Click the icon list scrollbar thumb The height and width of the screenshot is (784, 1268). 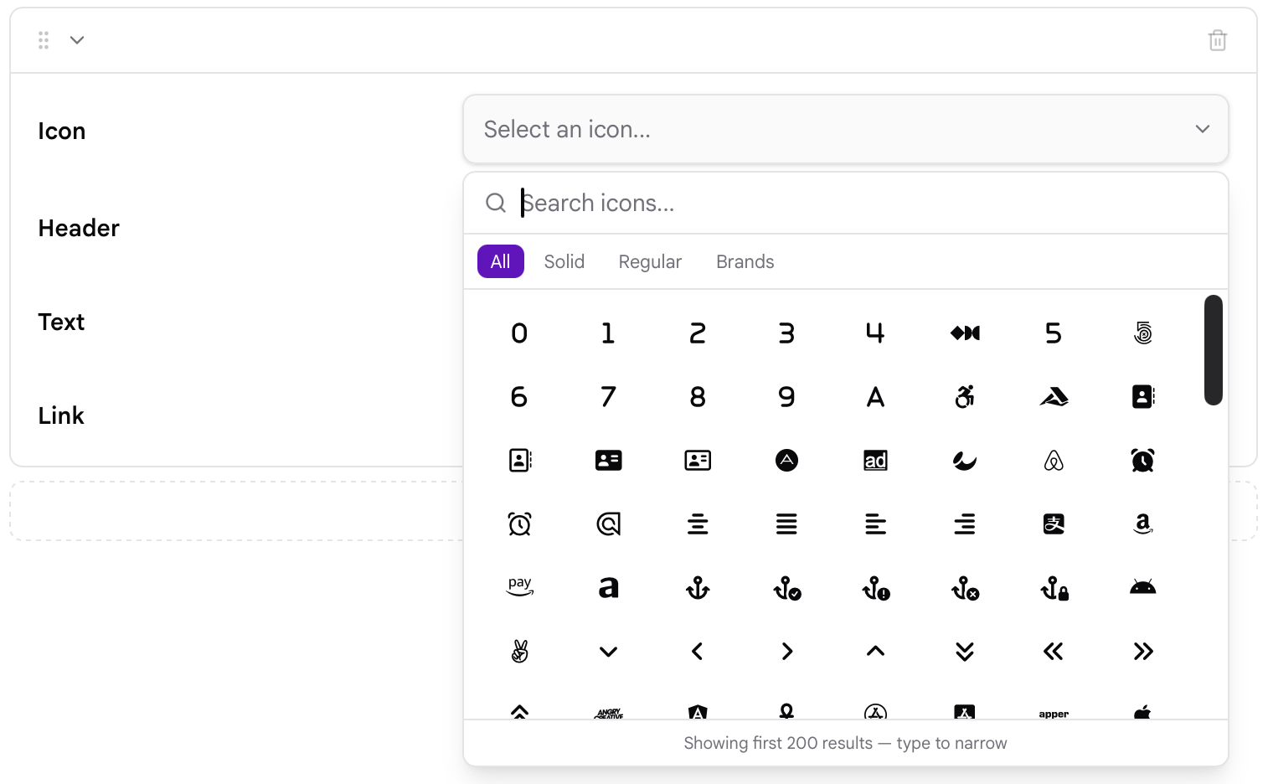(x=1214, y=350)
